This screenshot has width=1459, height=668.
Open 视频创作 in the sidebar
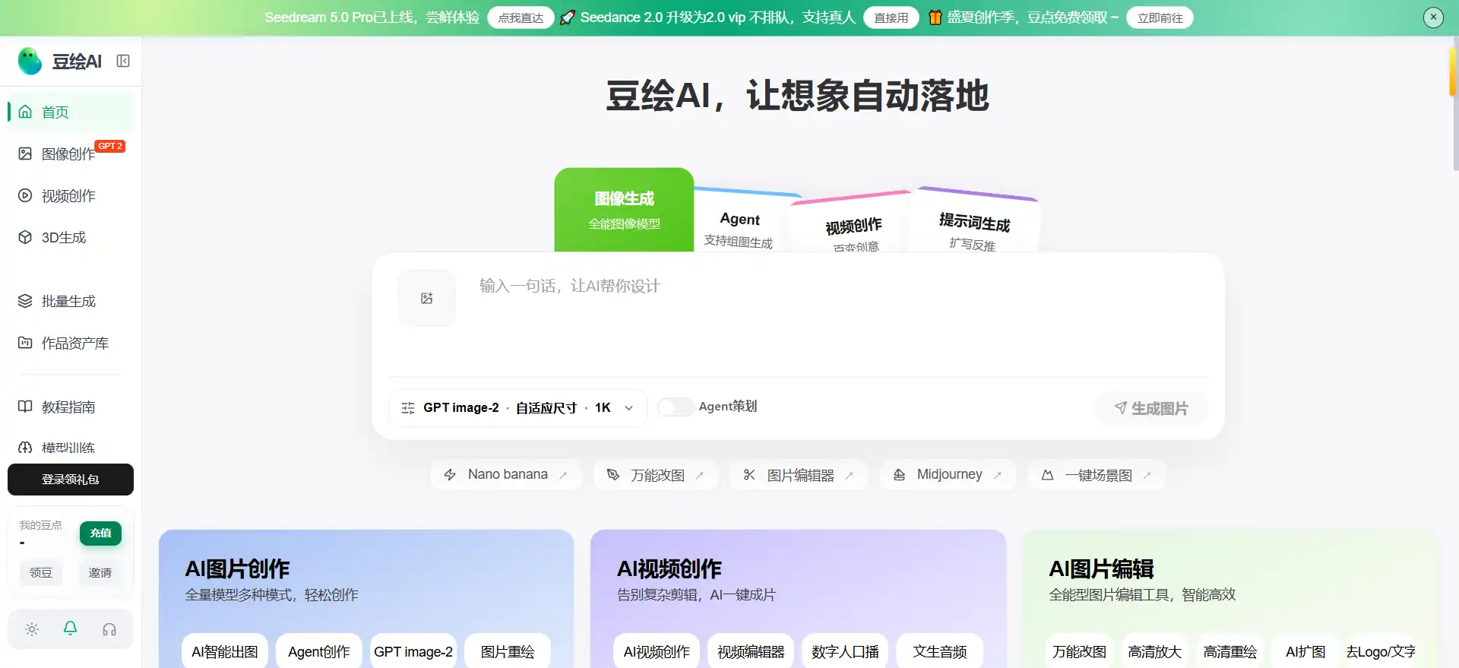[x=70, y=195]
